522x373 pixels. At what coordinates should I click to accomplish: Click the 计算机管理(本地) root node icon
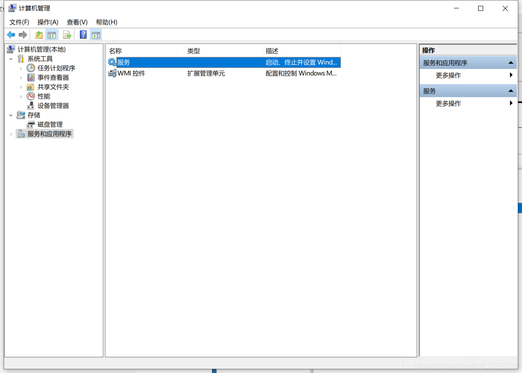pos(11,49)
